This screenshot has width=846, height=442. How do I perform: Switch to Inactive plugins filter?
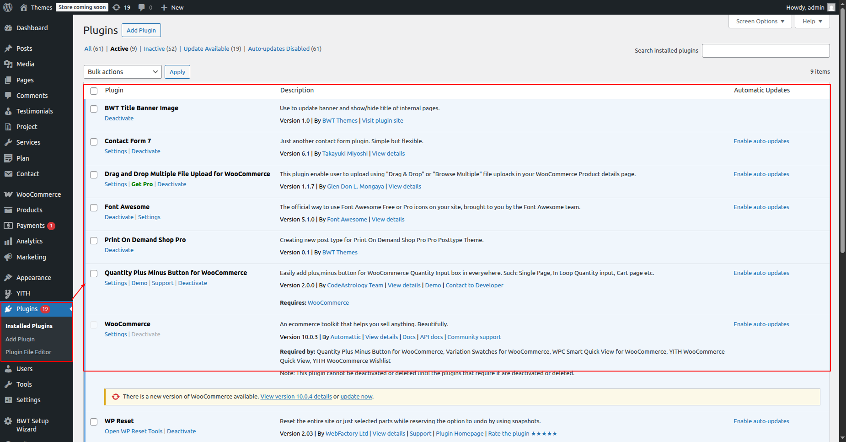coord(154,49)
